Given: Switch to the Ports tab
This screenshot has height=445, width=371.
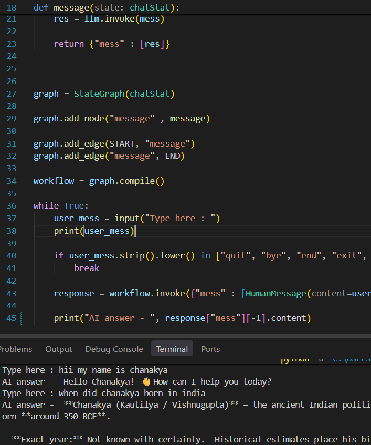Looking at the screenshot, I should (x=210, y=349).
